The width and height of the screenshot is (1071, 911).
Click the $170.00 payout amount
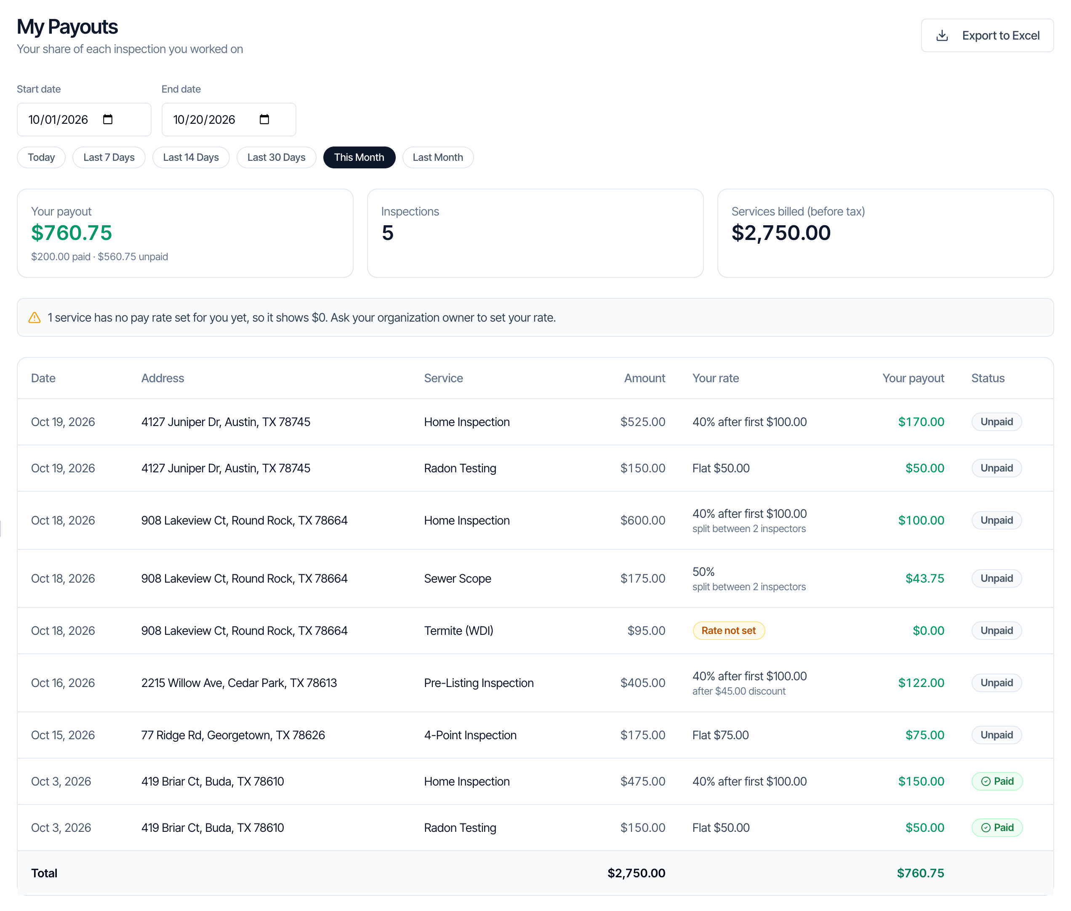(921, 422)
